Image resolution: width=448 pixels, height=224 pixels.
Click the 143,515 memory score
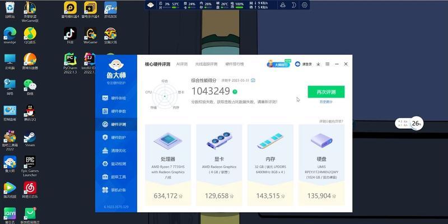tap(268, 196)
